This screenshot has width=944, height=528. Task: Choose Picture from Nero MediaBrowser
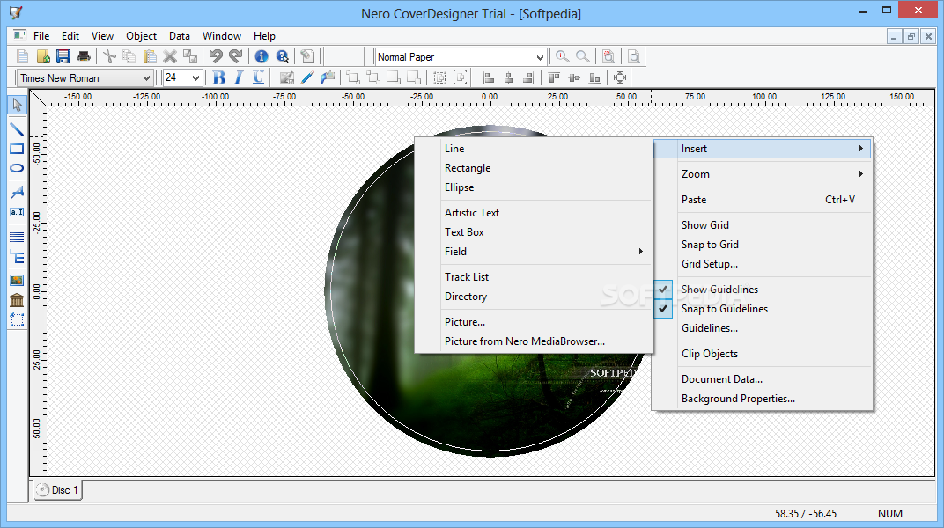pos(534,341)
